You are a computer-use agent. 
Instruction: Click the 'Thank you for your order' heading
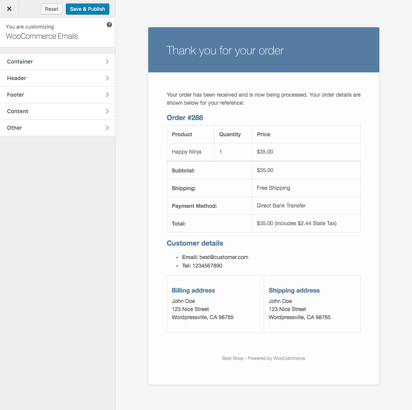[x=225, y=51]
